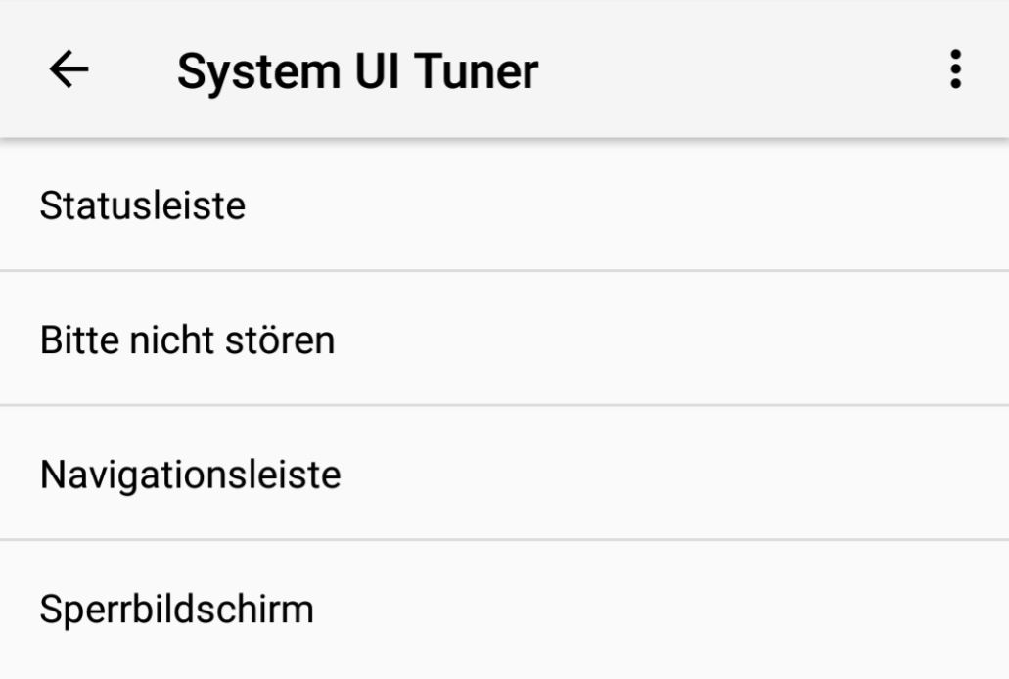Go to Sperrbildschirm settings

(177, 610)
